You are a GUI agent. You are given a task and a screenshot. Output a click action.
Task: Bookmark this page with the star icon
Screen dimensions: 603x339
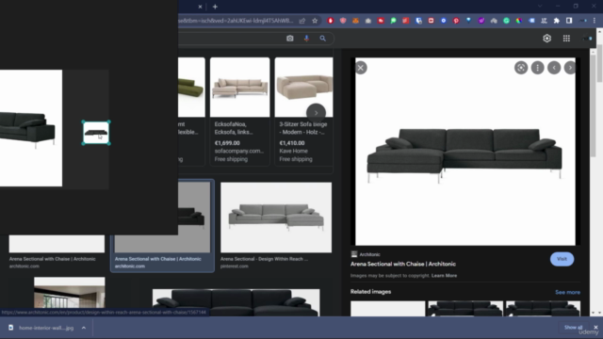click(x=315, y=21)
